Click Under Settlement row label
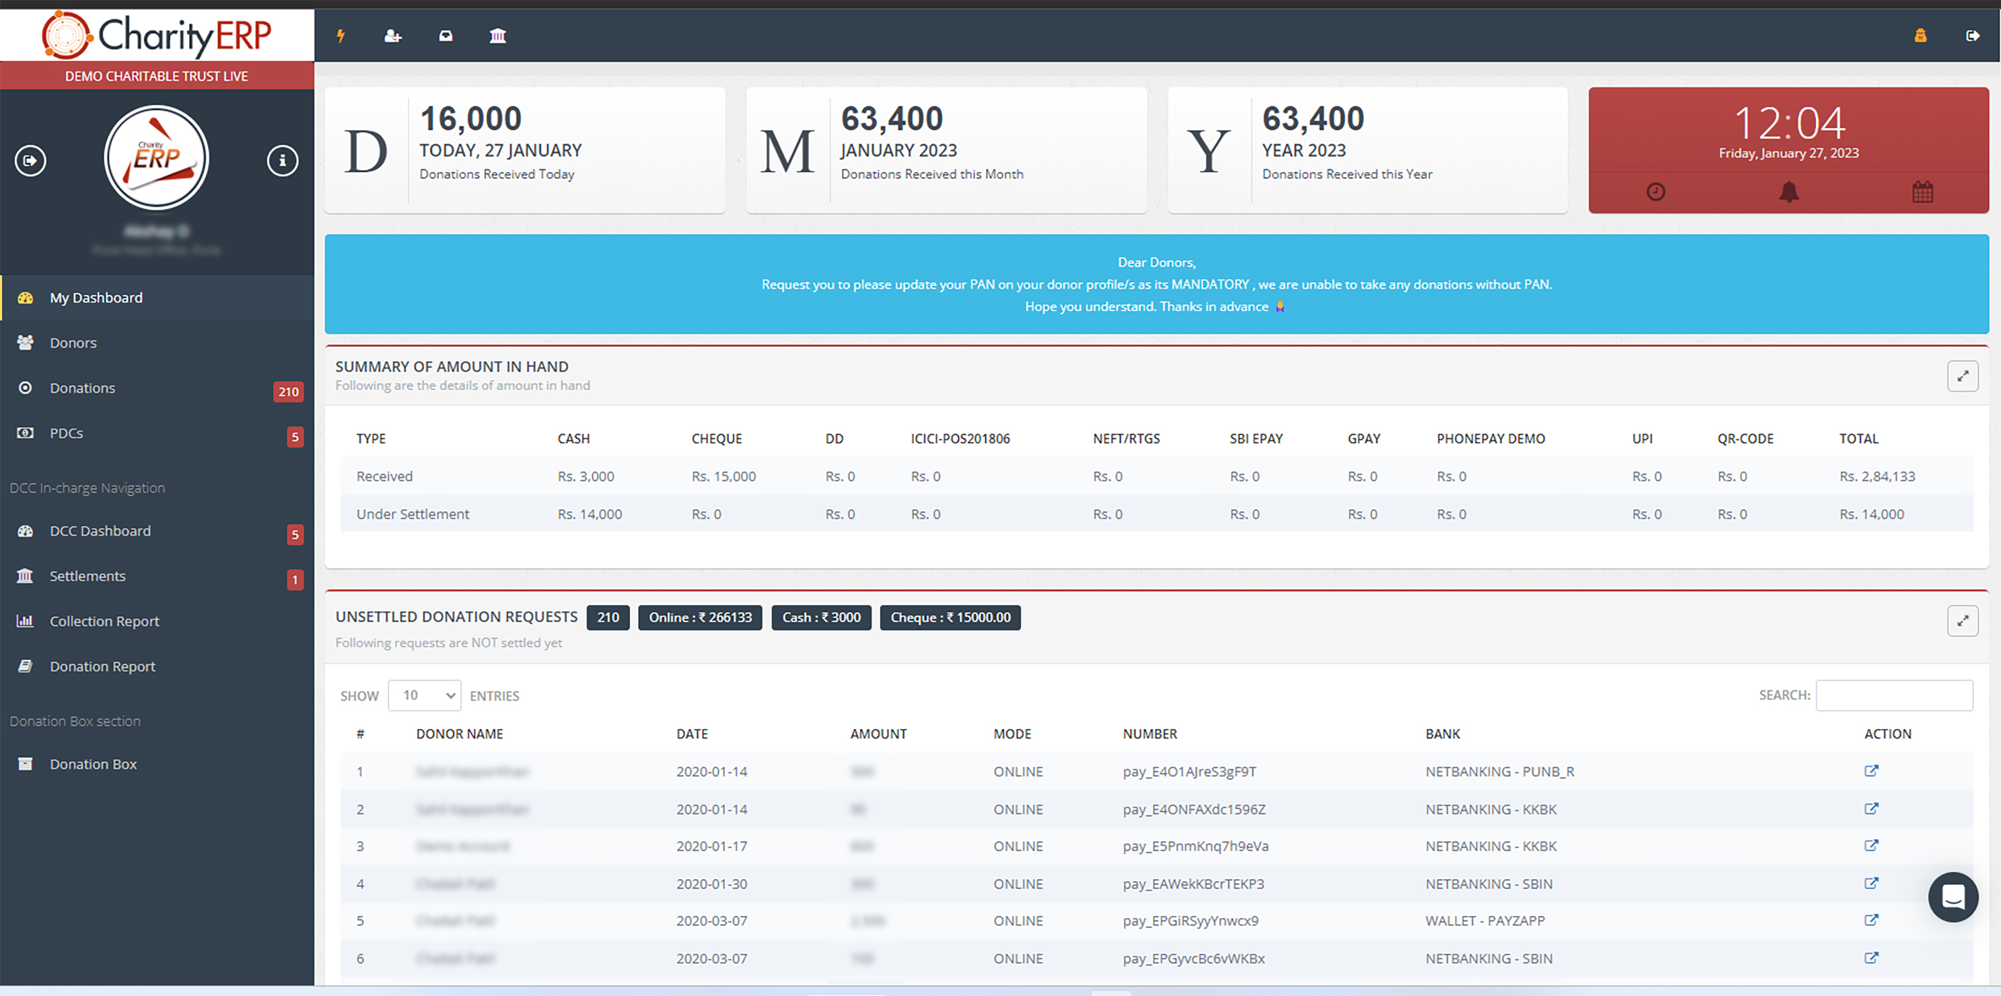Image resolution: width=2001 pixels, height=996 pixels. (413, 514)
